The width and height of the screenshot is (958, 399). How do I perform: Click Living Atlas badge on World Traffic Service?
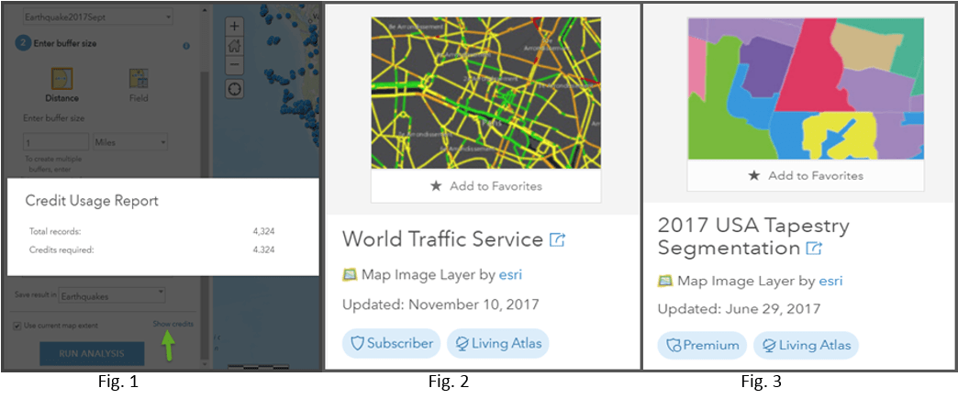click(x=498, y=343)
